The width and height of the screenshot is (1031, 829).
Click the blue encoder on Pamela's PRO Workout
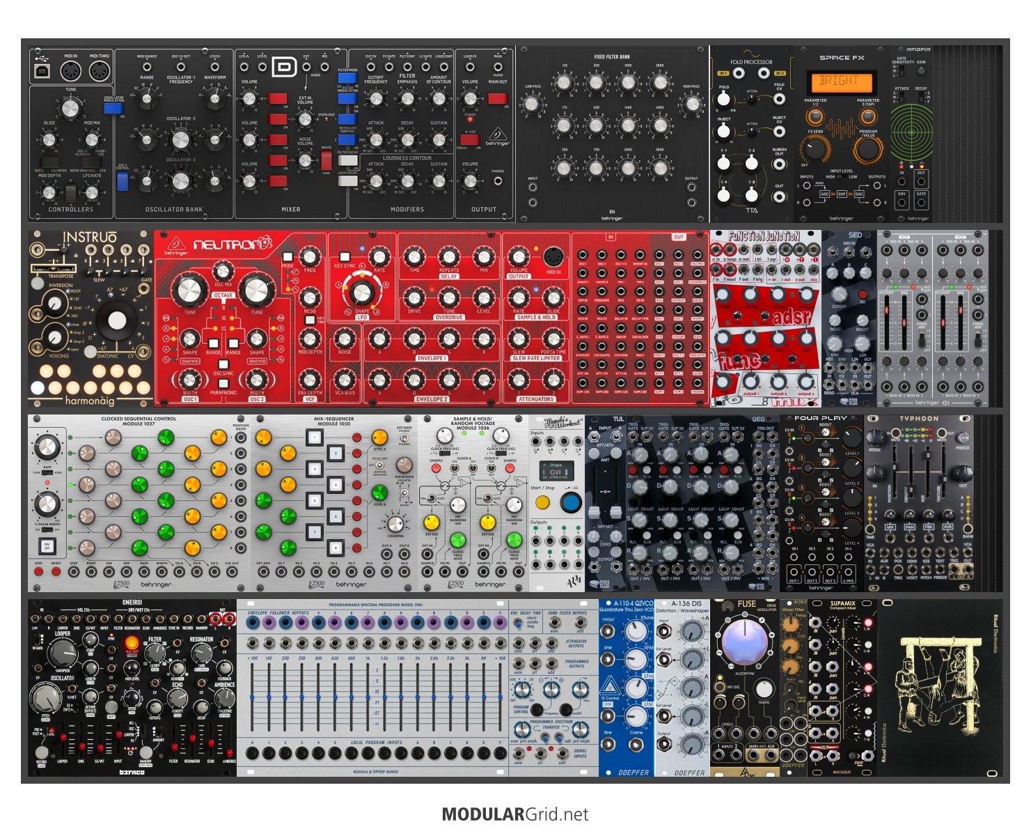click(571, 502)
